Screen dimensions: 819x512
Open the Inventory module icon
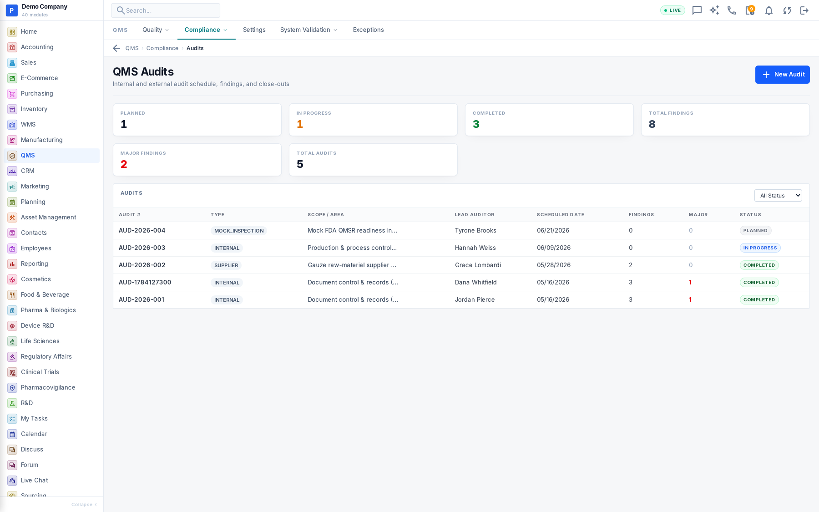pyautogui.click(x=12, y=109)
